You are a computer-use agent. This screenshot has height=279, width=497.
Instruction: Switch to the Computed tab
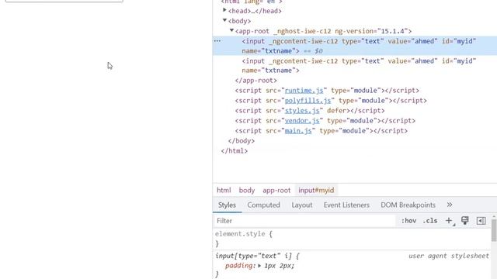click(x=263, y=205)
